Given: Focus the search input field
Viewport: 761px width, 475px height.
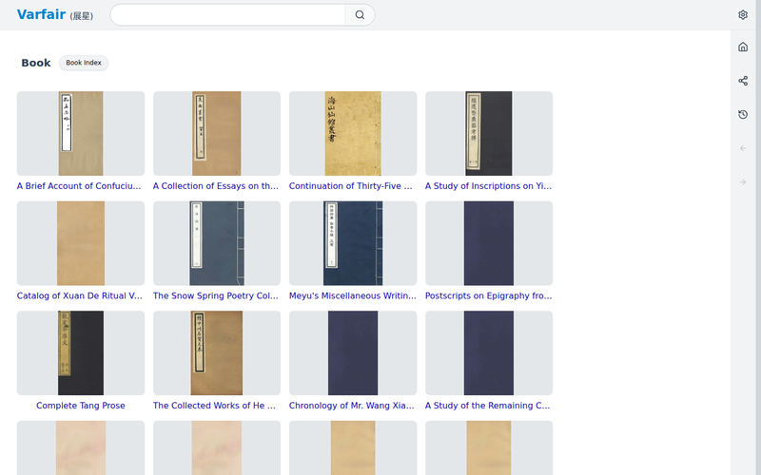Looking at the screenshot, I should pyautogui.click(x=227, y=14).
